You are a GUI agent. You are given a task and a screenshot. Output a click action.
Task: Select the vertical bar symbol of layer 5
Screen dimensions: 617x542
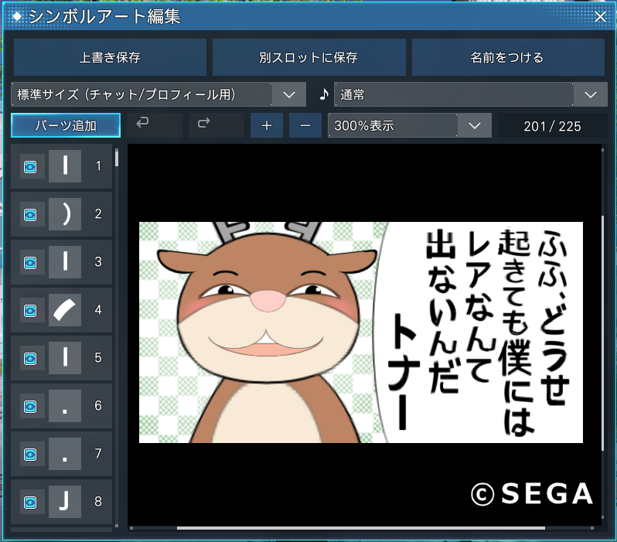point(65,358)
